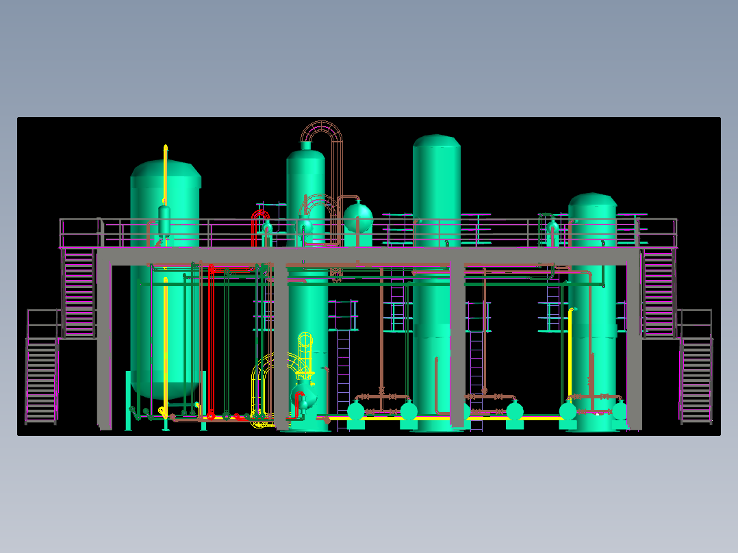This screenshot has height=553, width=738.
Task: Select the red vertical pipe below the platform
Action: pyautogui.click(x=211, y=343)
